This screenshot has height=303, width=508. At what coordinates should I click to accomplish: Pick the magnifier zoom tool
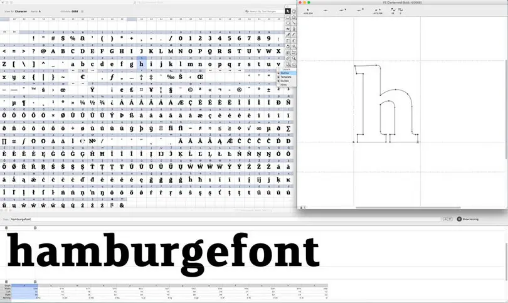tap(294, 58)
